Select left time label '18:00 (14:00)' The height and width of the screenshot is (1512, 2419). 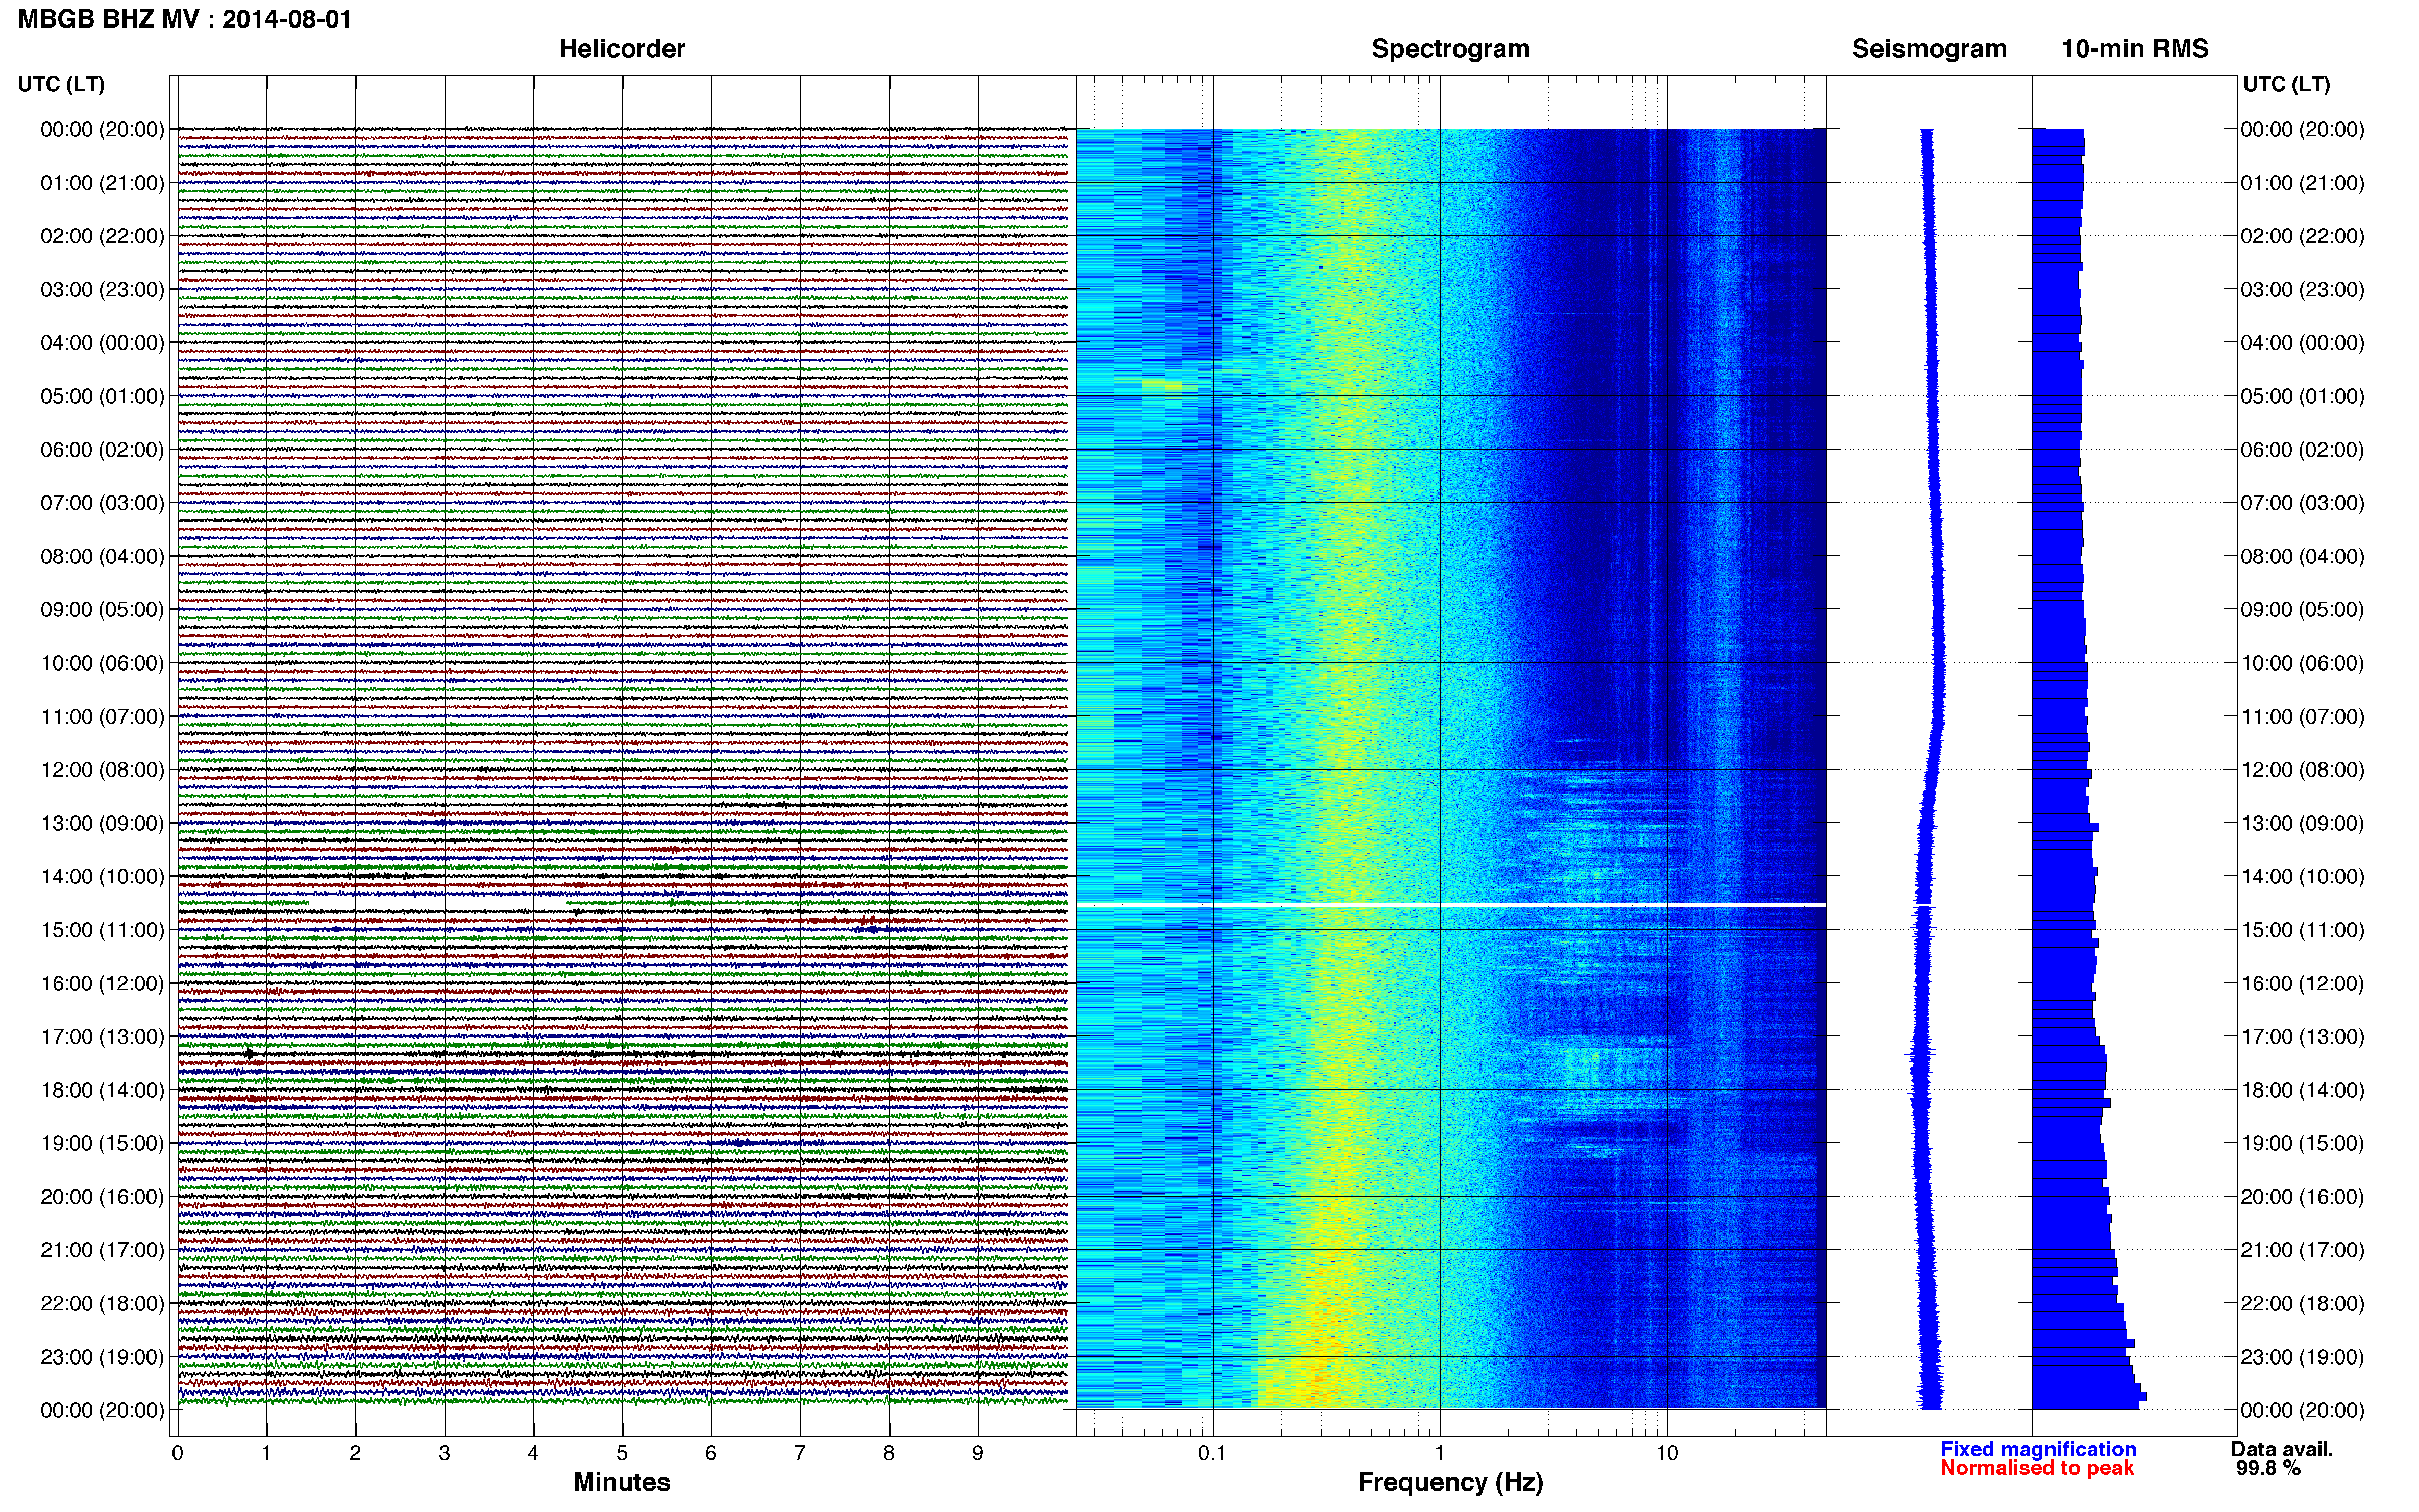(x=102, y=1090)
